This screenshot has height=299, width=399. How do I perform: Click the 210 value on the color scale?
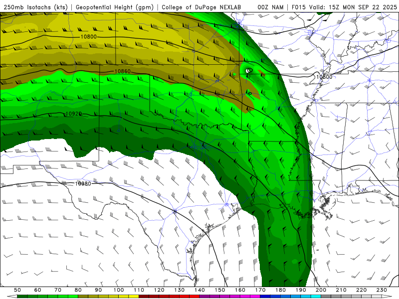(x=341, y=290)
